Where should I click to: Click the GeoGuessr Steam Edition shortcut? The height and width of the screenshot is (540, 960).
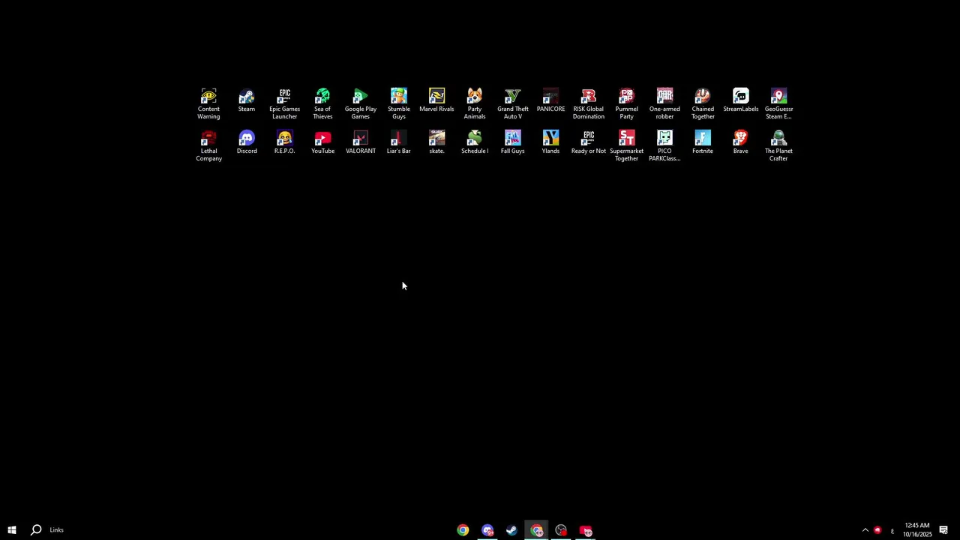778,103
